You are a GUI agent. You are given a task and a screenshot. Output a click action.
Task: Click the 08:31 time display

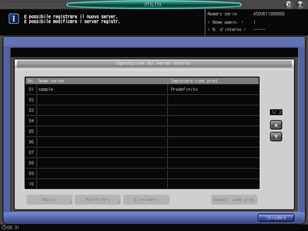tap(13, 227)
